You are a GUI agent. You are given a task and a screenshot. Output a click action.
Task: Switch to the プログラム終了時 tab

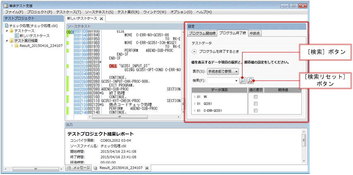point(233,33)
